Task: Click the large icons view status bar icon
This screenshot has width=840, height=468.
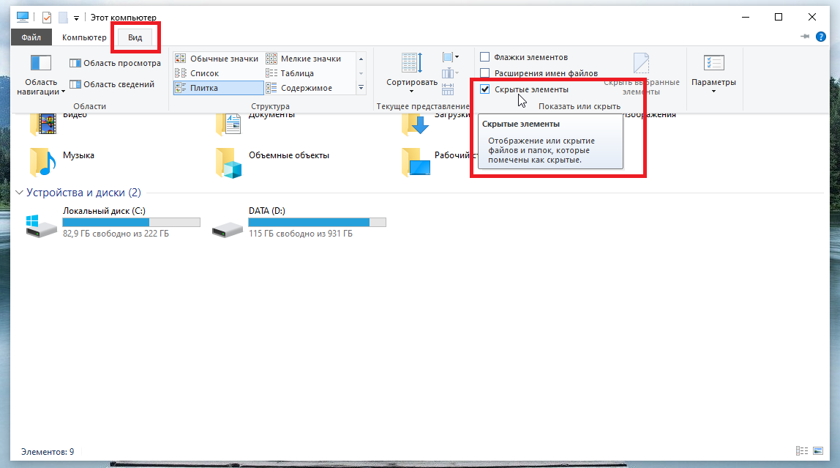Action: coord(817,451)
